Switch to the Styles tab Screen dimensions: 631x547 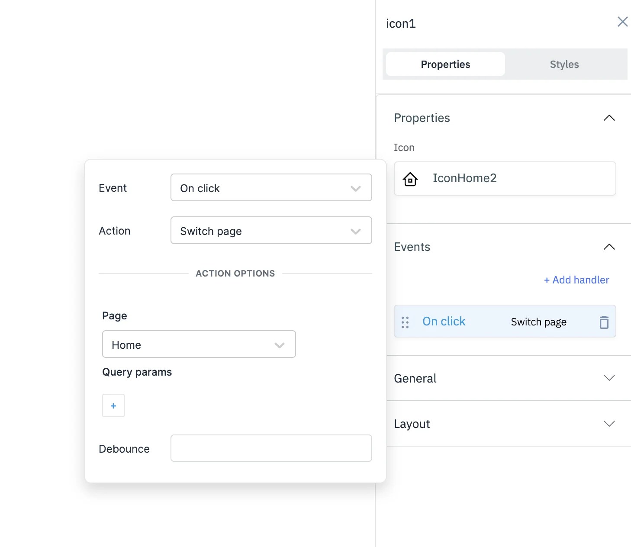564,64
